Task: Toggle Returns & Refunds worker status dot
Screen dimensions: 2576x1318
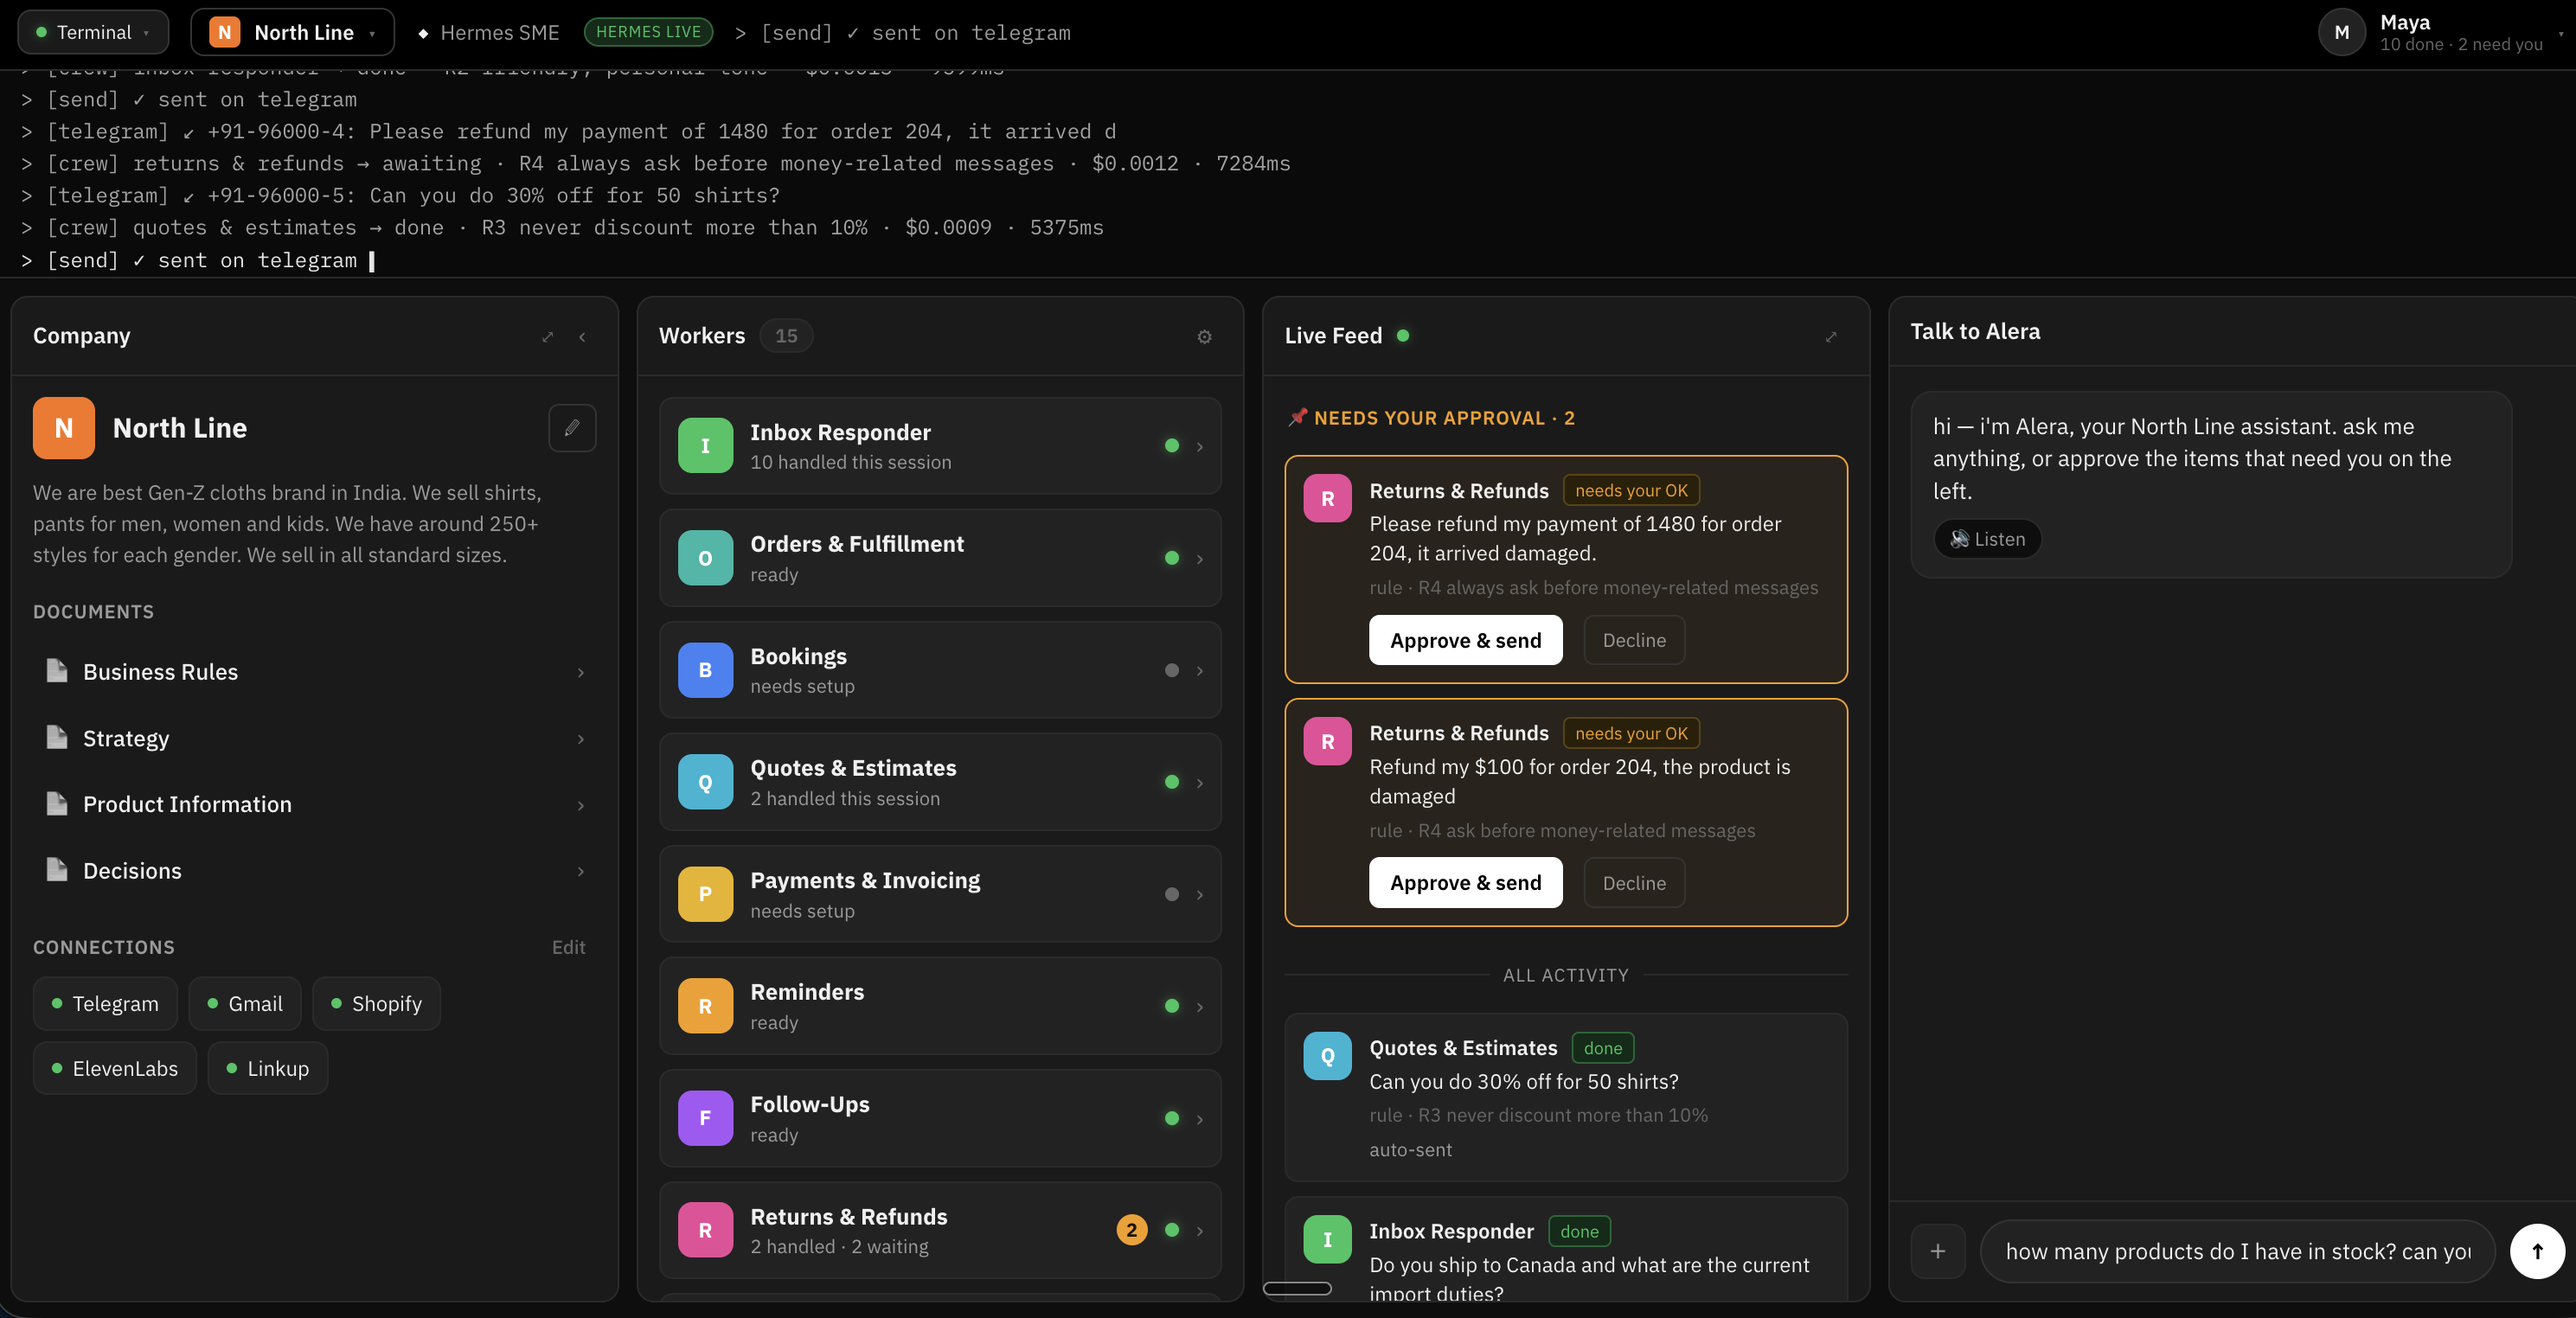Action: [1172, 1230]
